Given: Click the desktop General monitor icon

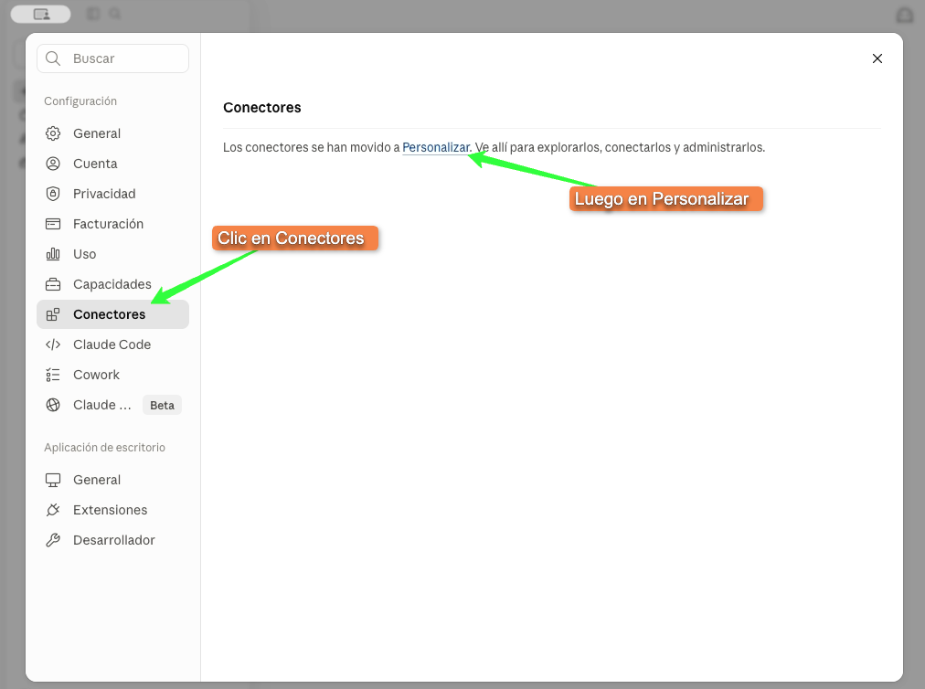Looking at the screenshot, I should 53,480.
